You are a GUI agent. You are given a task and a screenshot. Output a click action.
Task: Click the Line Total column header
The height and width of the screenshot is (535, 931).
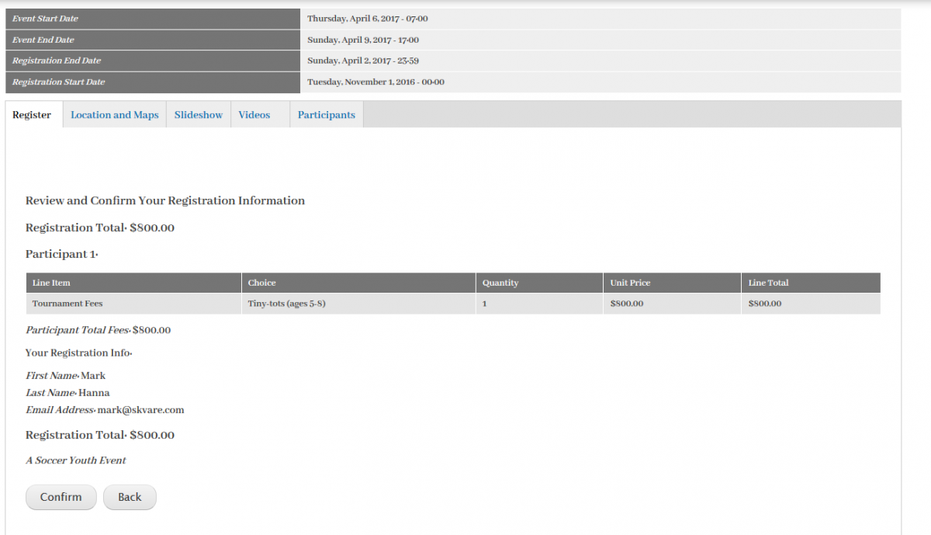(x=768, y=283)
